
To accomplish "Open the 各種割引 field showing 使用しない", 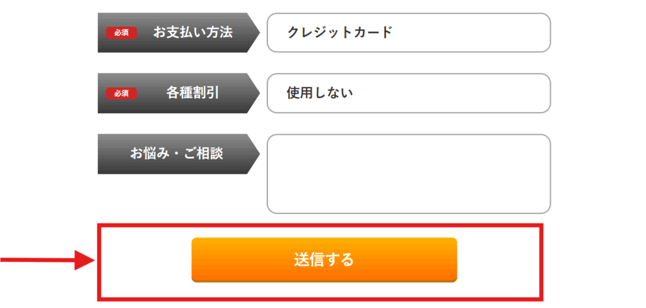I will pyautogui.click(x=409, y=93).
